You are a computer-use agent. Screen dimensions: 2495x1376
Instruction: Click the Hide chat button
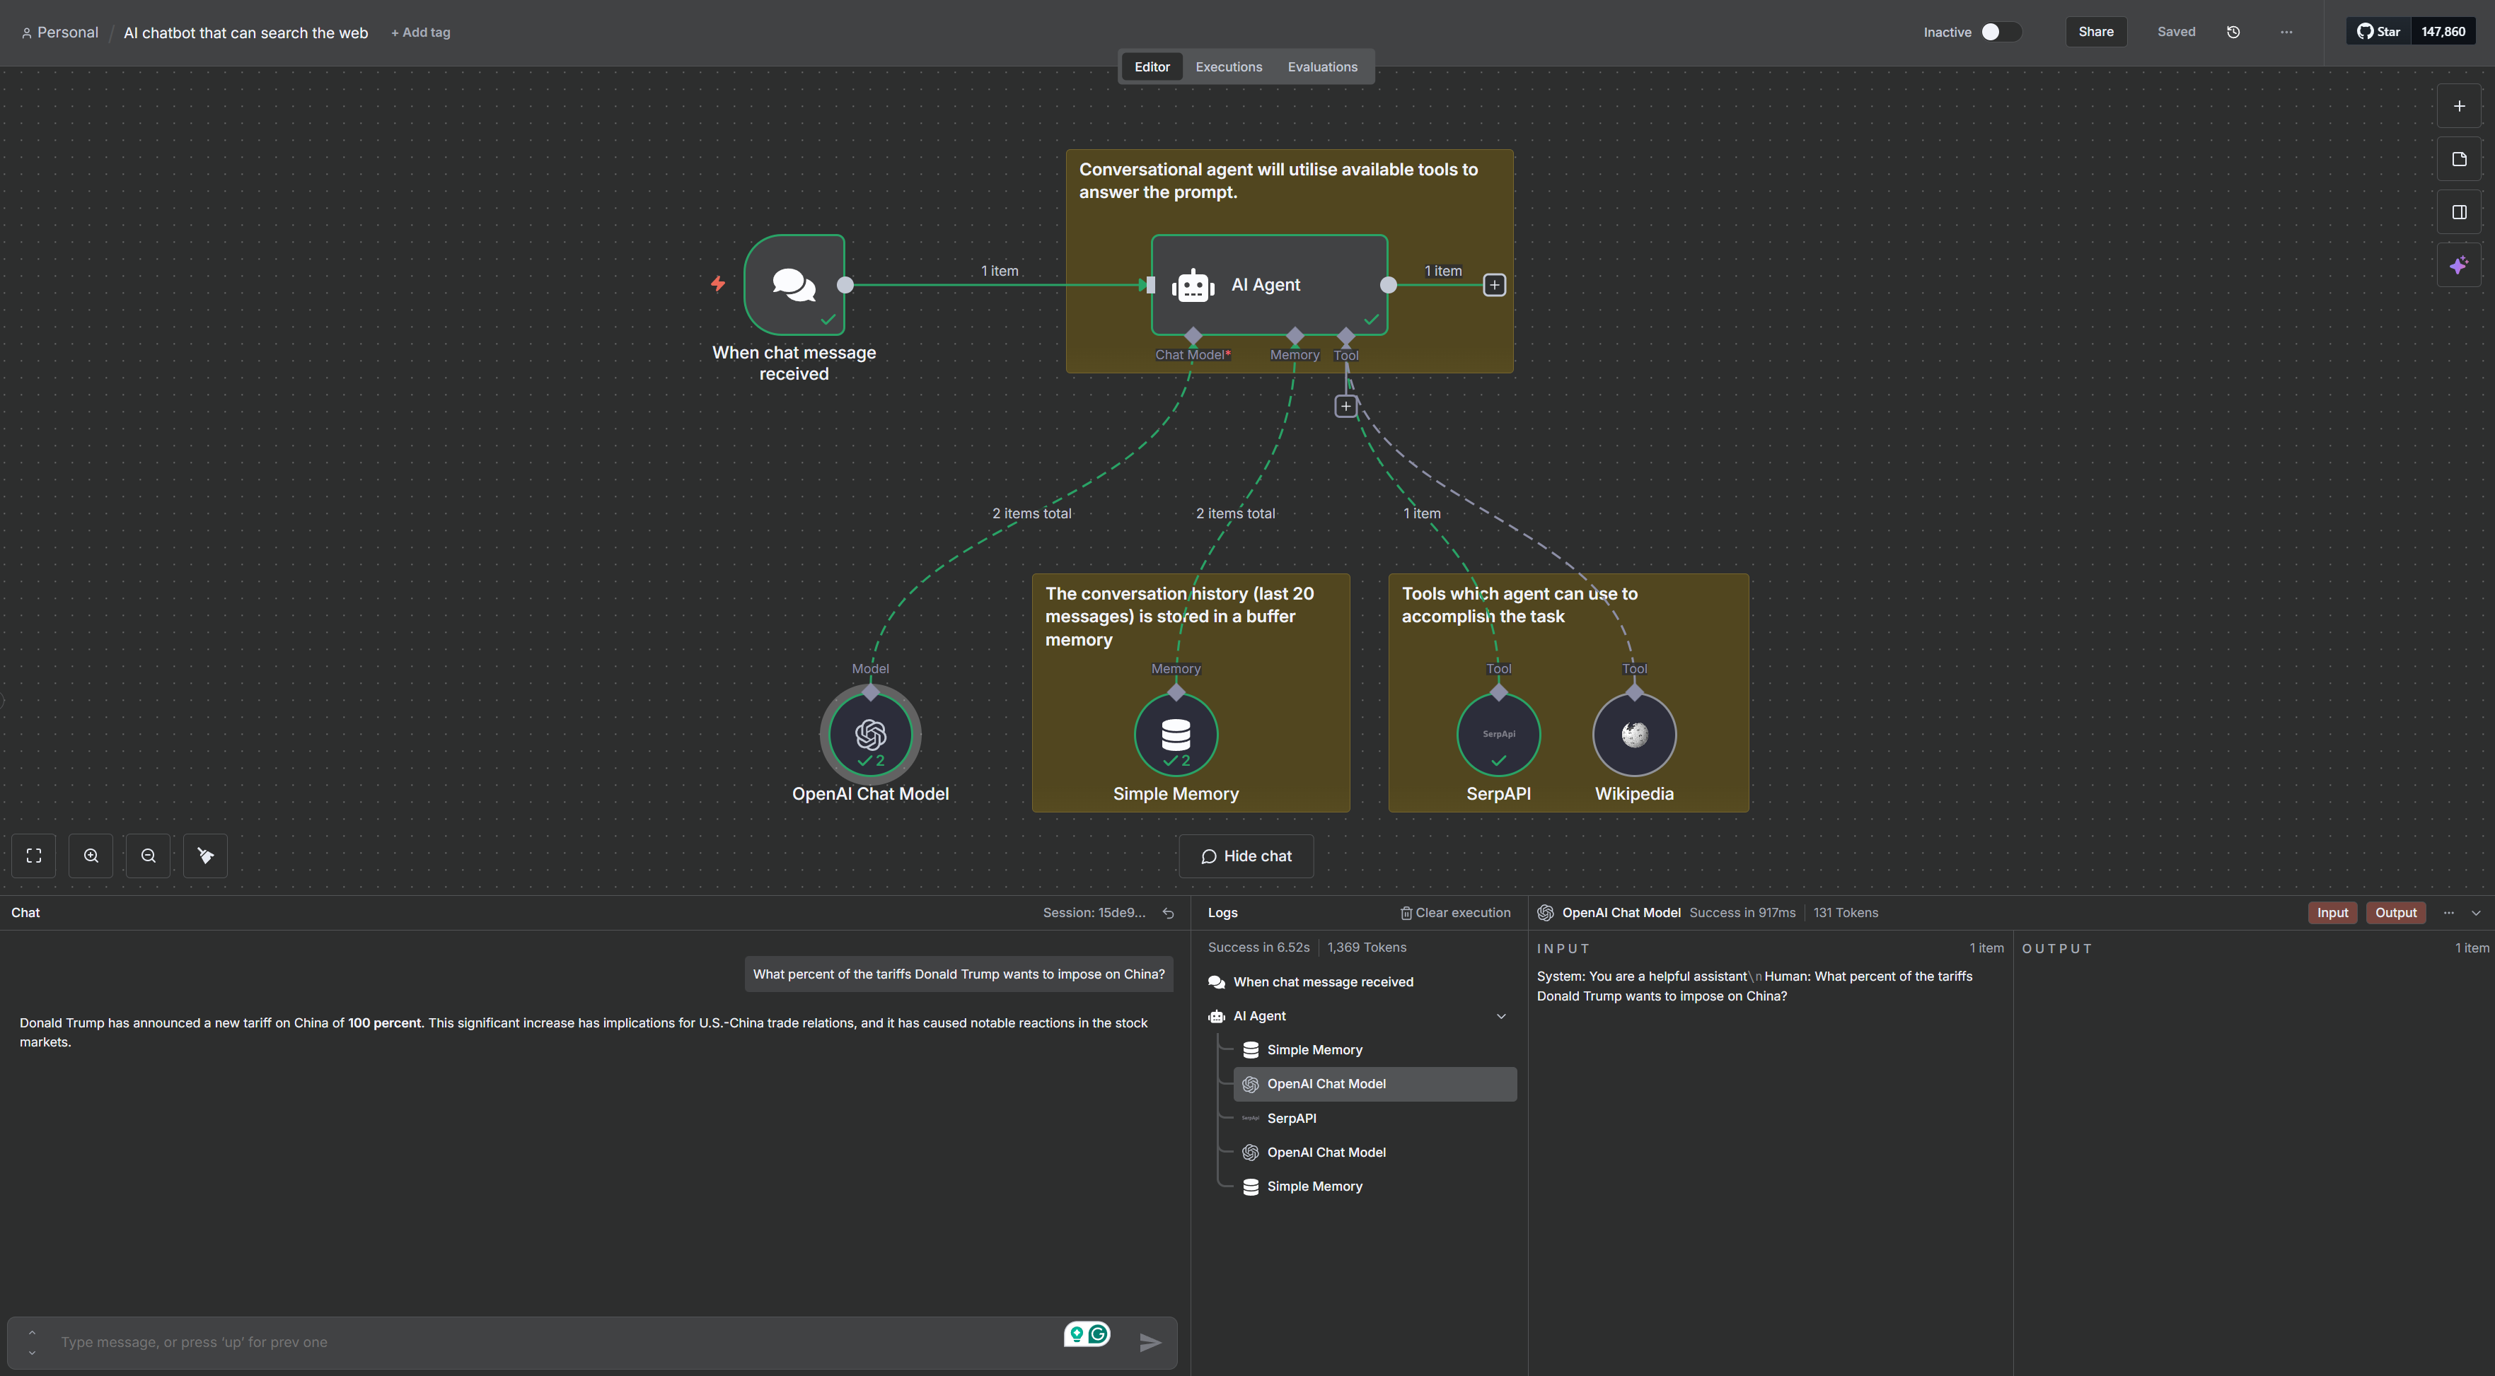pyautogui.click(x=1246, y=856)
